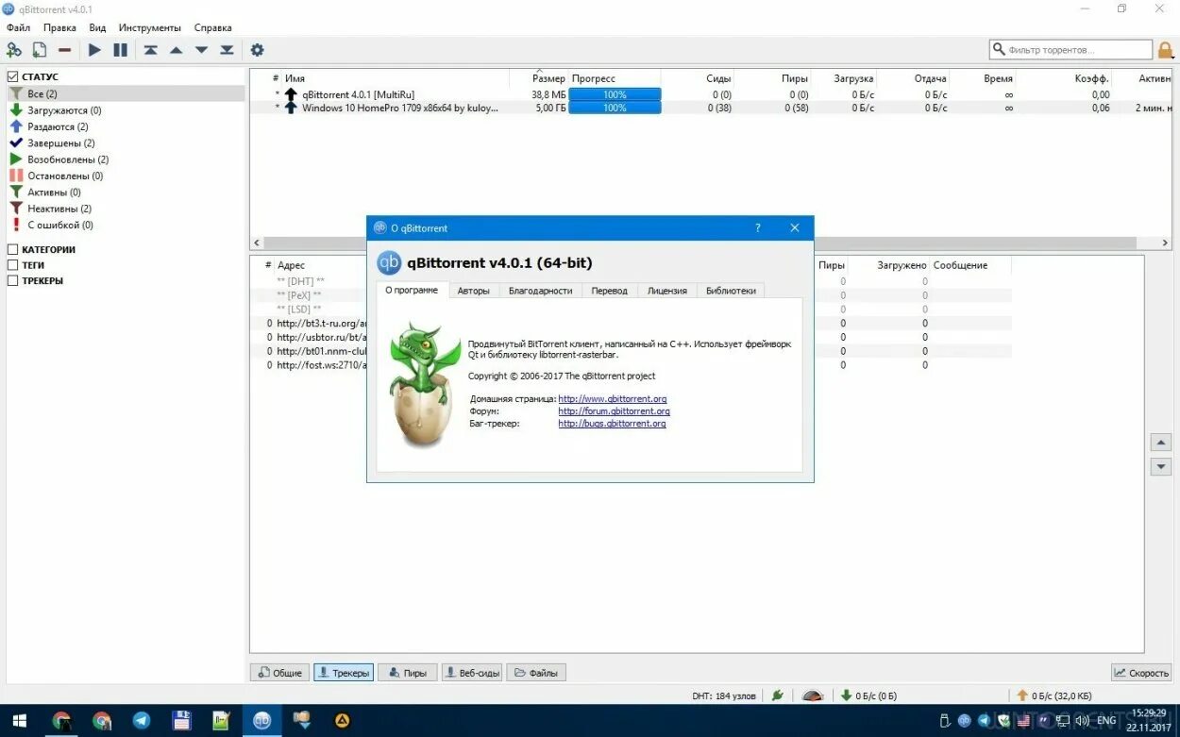This screenshot has height=737, width=1180.
Task: Click the add torrent file icon
Action: pyautogui.click(x=40, y=50)
